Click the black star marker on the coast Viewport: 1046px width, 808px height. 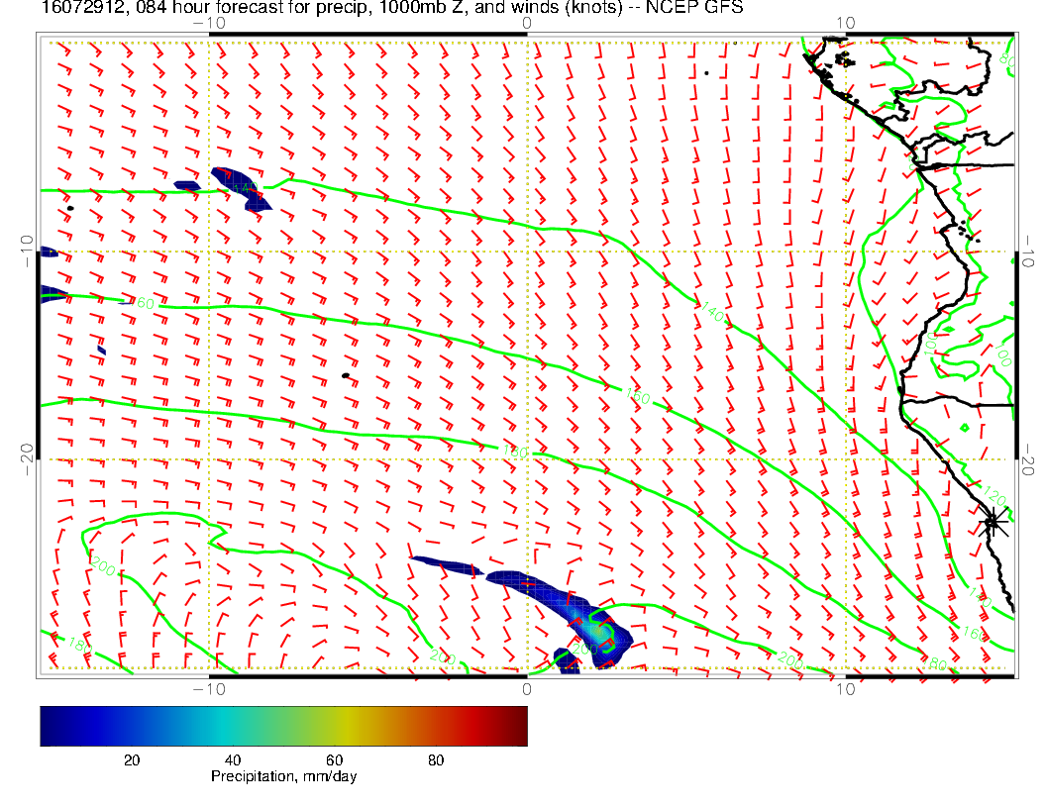994,521
